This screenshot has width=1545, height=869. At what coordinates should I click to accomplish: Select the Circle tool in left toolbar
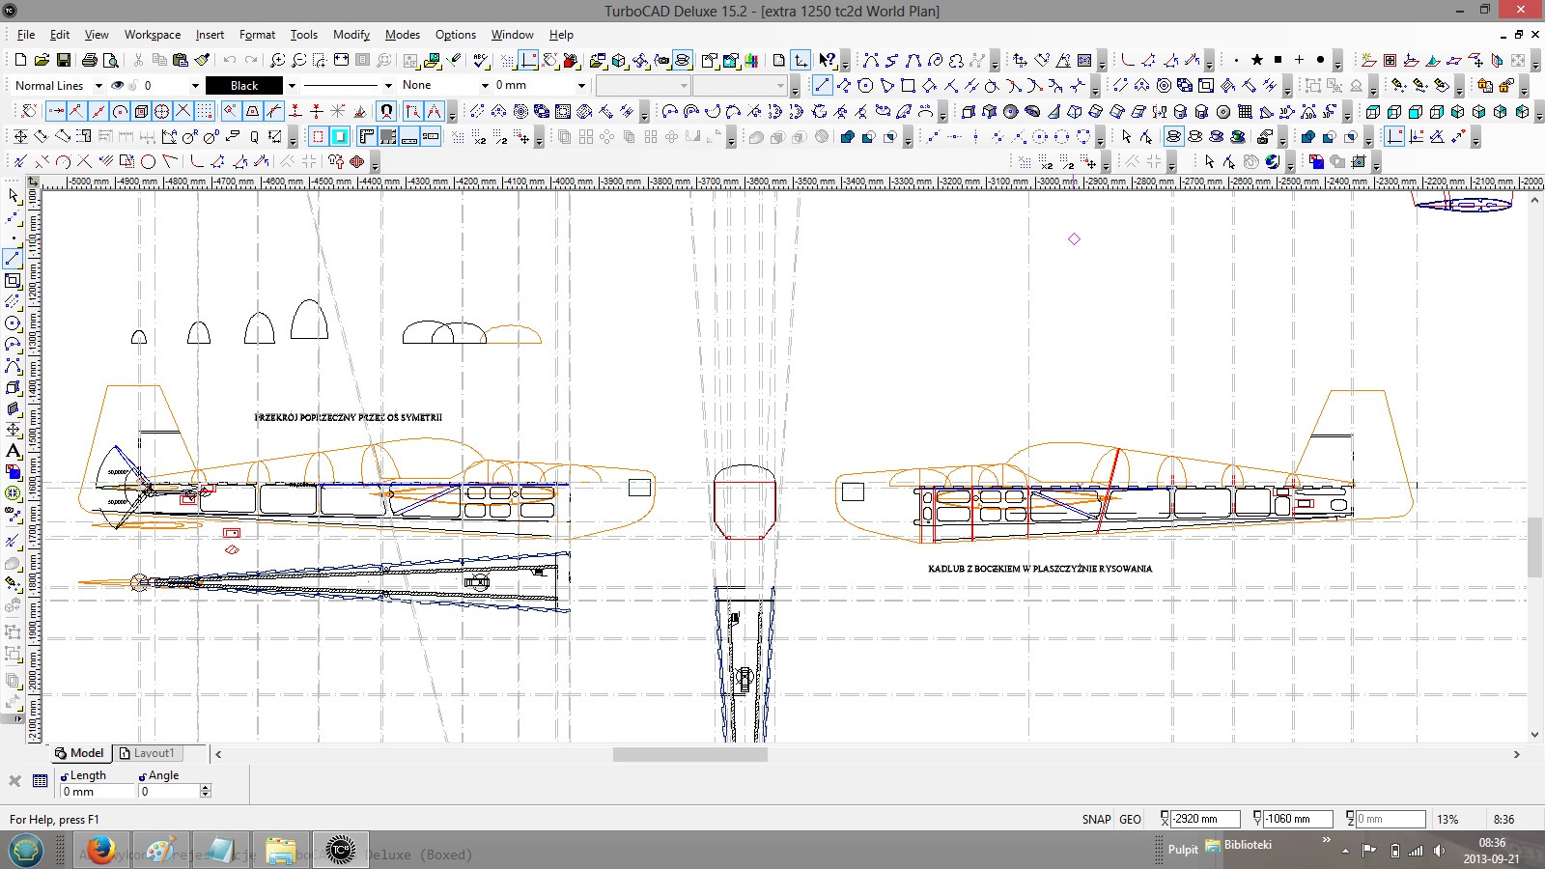click(14, 323)
